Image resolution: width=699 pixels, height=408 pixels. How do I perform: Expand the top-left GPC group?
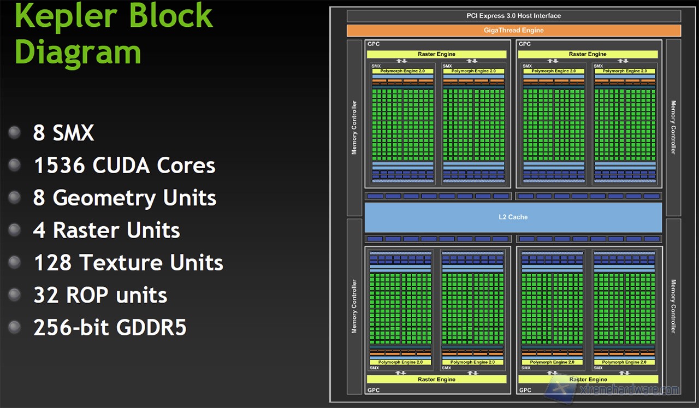pyautogui.click(x=373, y=44)
